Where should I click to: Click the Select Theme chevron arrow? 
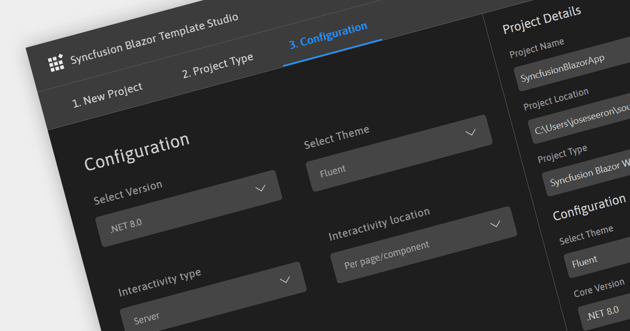[470, 132]
